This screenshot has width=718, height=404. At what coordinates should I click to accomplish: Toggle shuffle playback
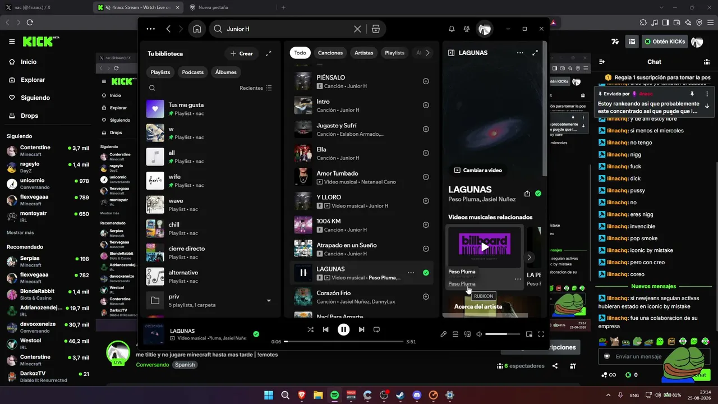click(310, 329)
